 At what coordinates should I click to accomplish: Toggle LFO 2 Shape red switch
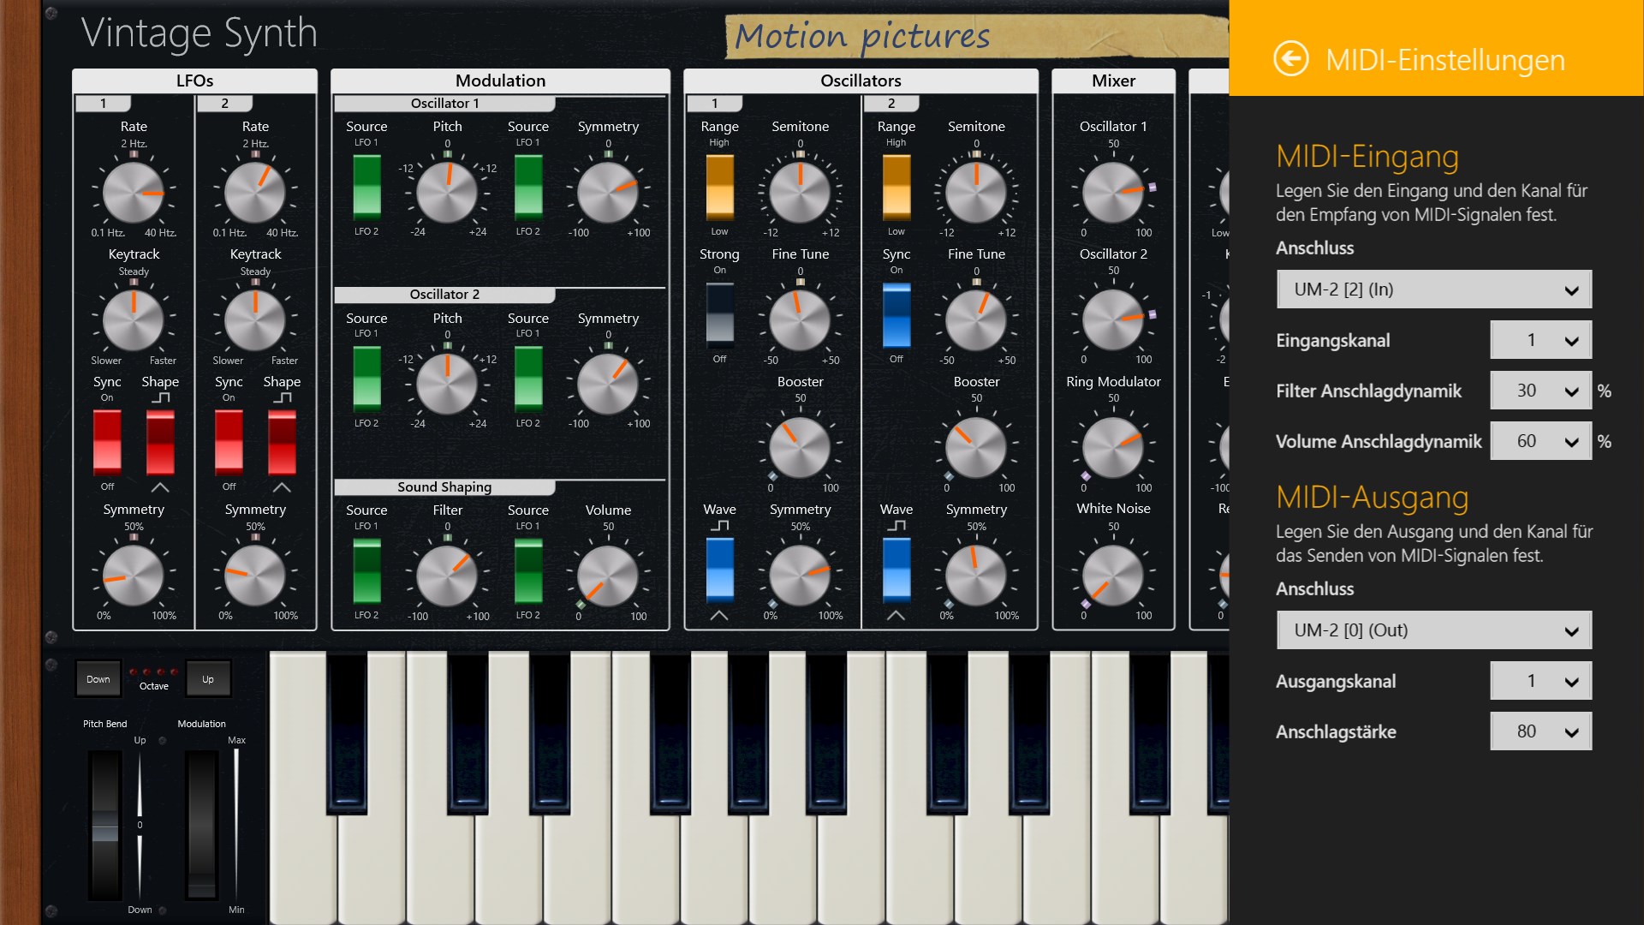282,441
